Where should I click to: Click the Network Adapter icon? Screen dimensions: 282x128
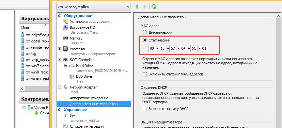point(66,87)
